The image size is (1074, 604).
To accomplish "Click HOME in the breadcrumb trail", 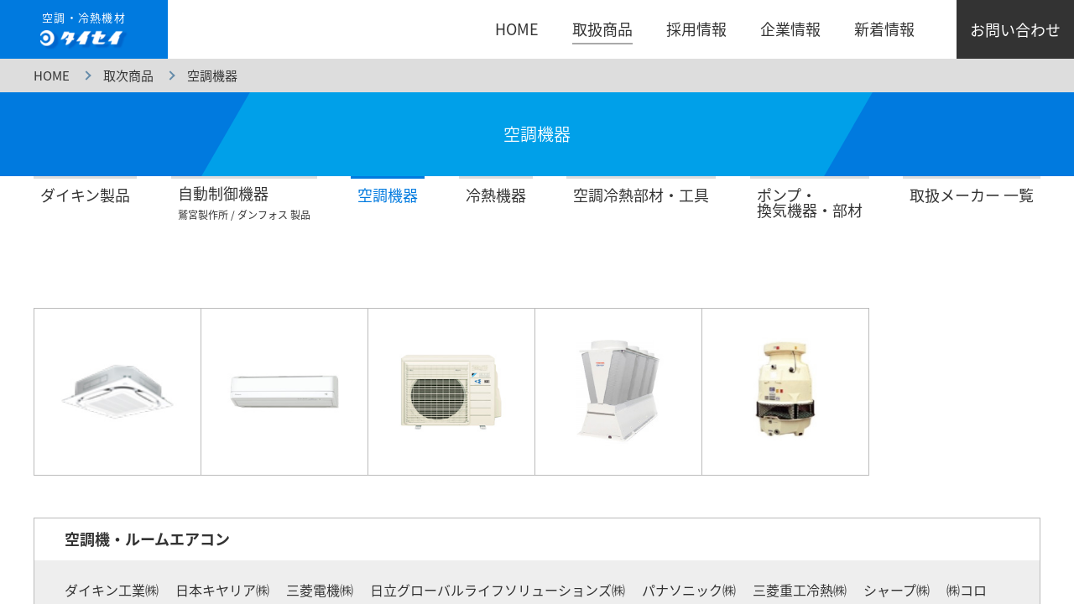I will pyautogui.click(x=51, y=75).
